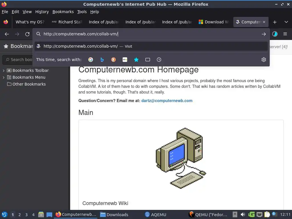Search Bookmarks via star icon
Image resolution: width=292 pixels, height=219 pixels.
(136, 60)
